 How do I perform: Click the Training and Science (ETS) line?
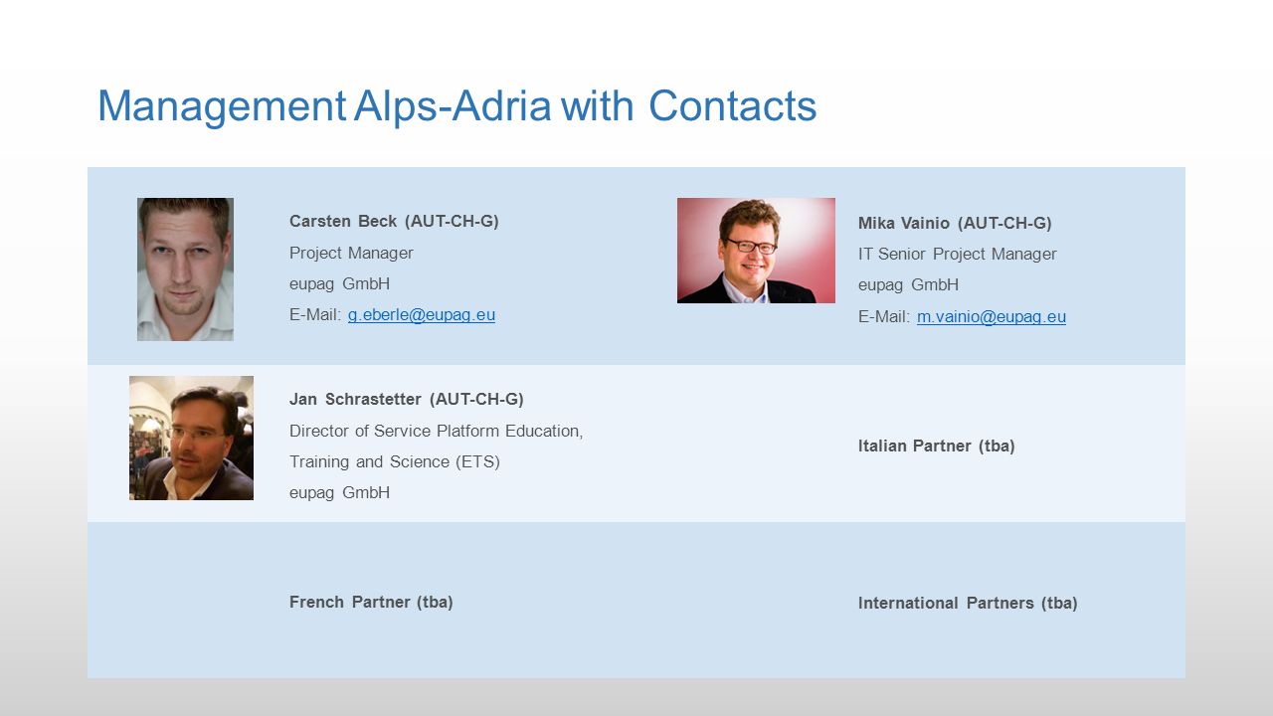pos(395,461)
